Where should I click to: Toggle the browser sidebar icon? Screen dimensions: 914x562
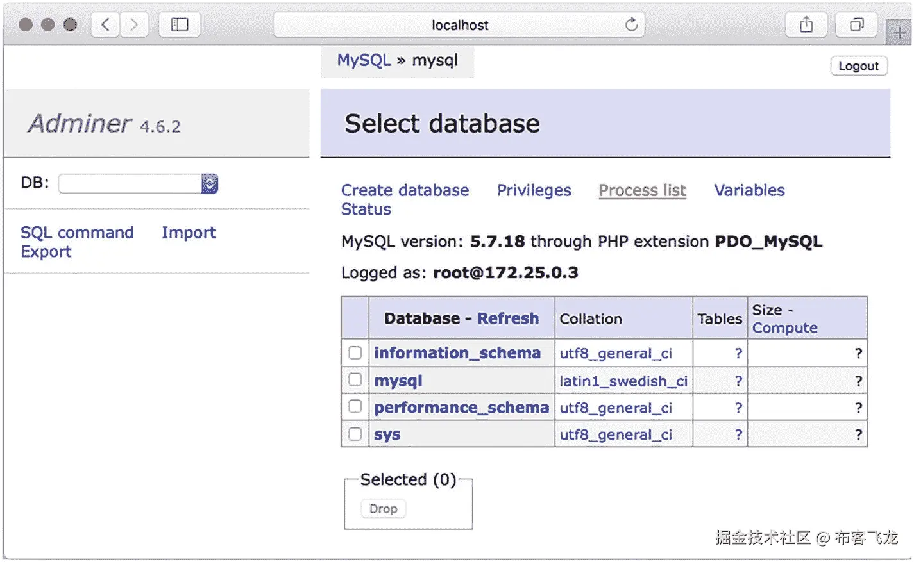coord(180,25)
